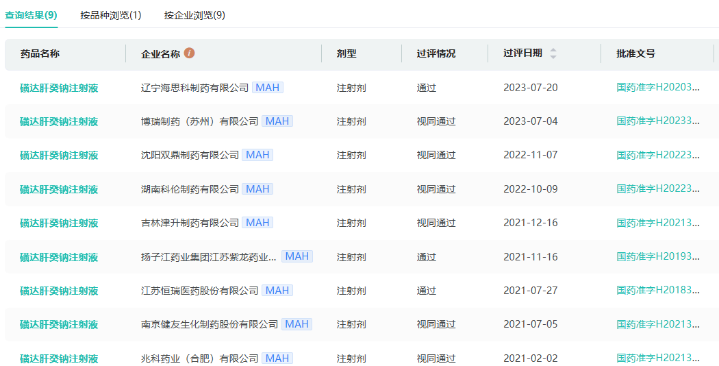This screenshot has height=366, width=719.
Task: Select date cell 2021-07-27
Action: click(531, 291)
